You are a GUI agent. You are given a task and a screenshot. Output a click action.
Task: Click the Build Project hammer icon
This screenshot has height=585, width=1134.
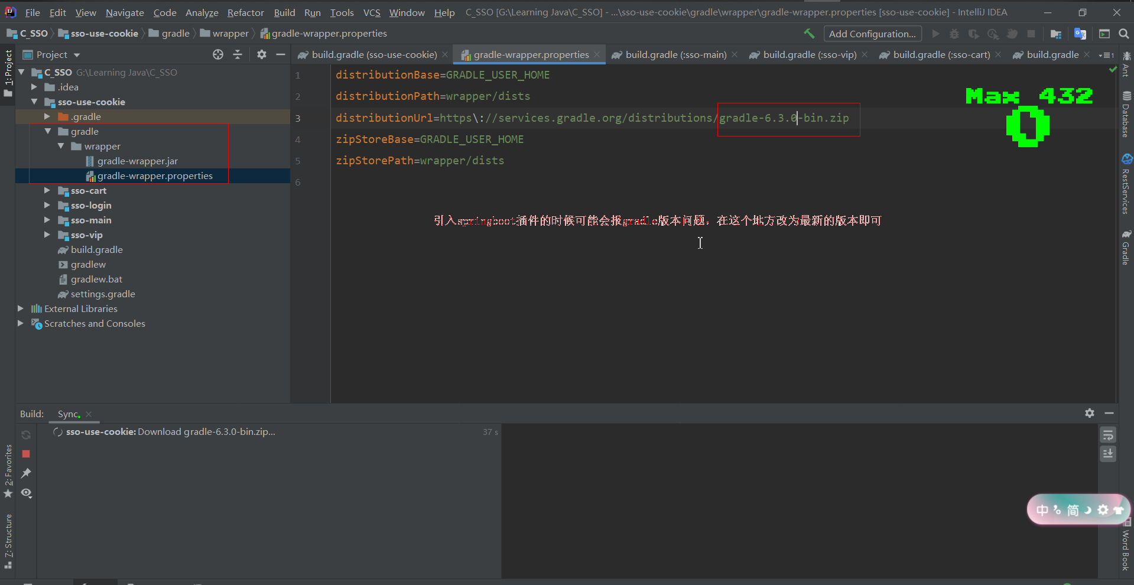pos(809,34)
